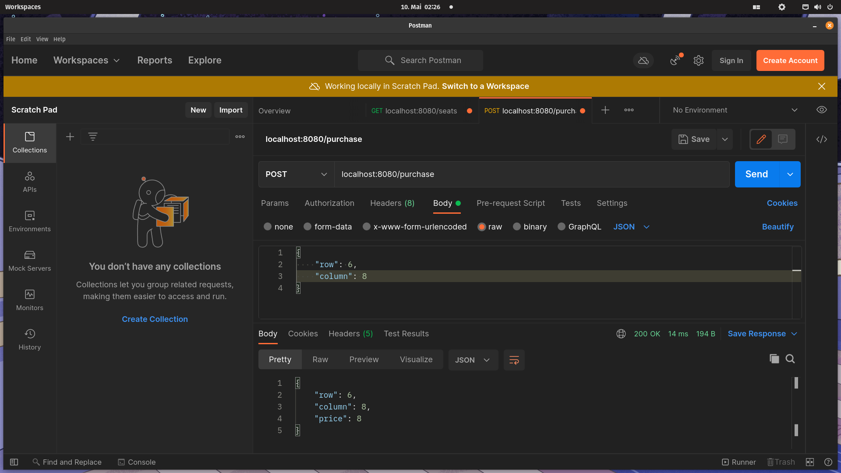841x473 pixels.
Task: Open the Mock Servers sidebar panel
Action: coord(30,261)
